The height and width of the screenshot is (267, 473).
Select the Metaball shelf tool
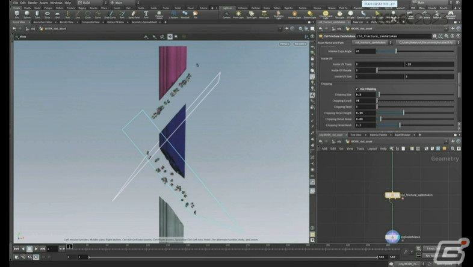185,14
